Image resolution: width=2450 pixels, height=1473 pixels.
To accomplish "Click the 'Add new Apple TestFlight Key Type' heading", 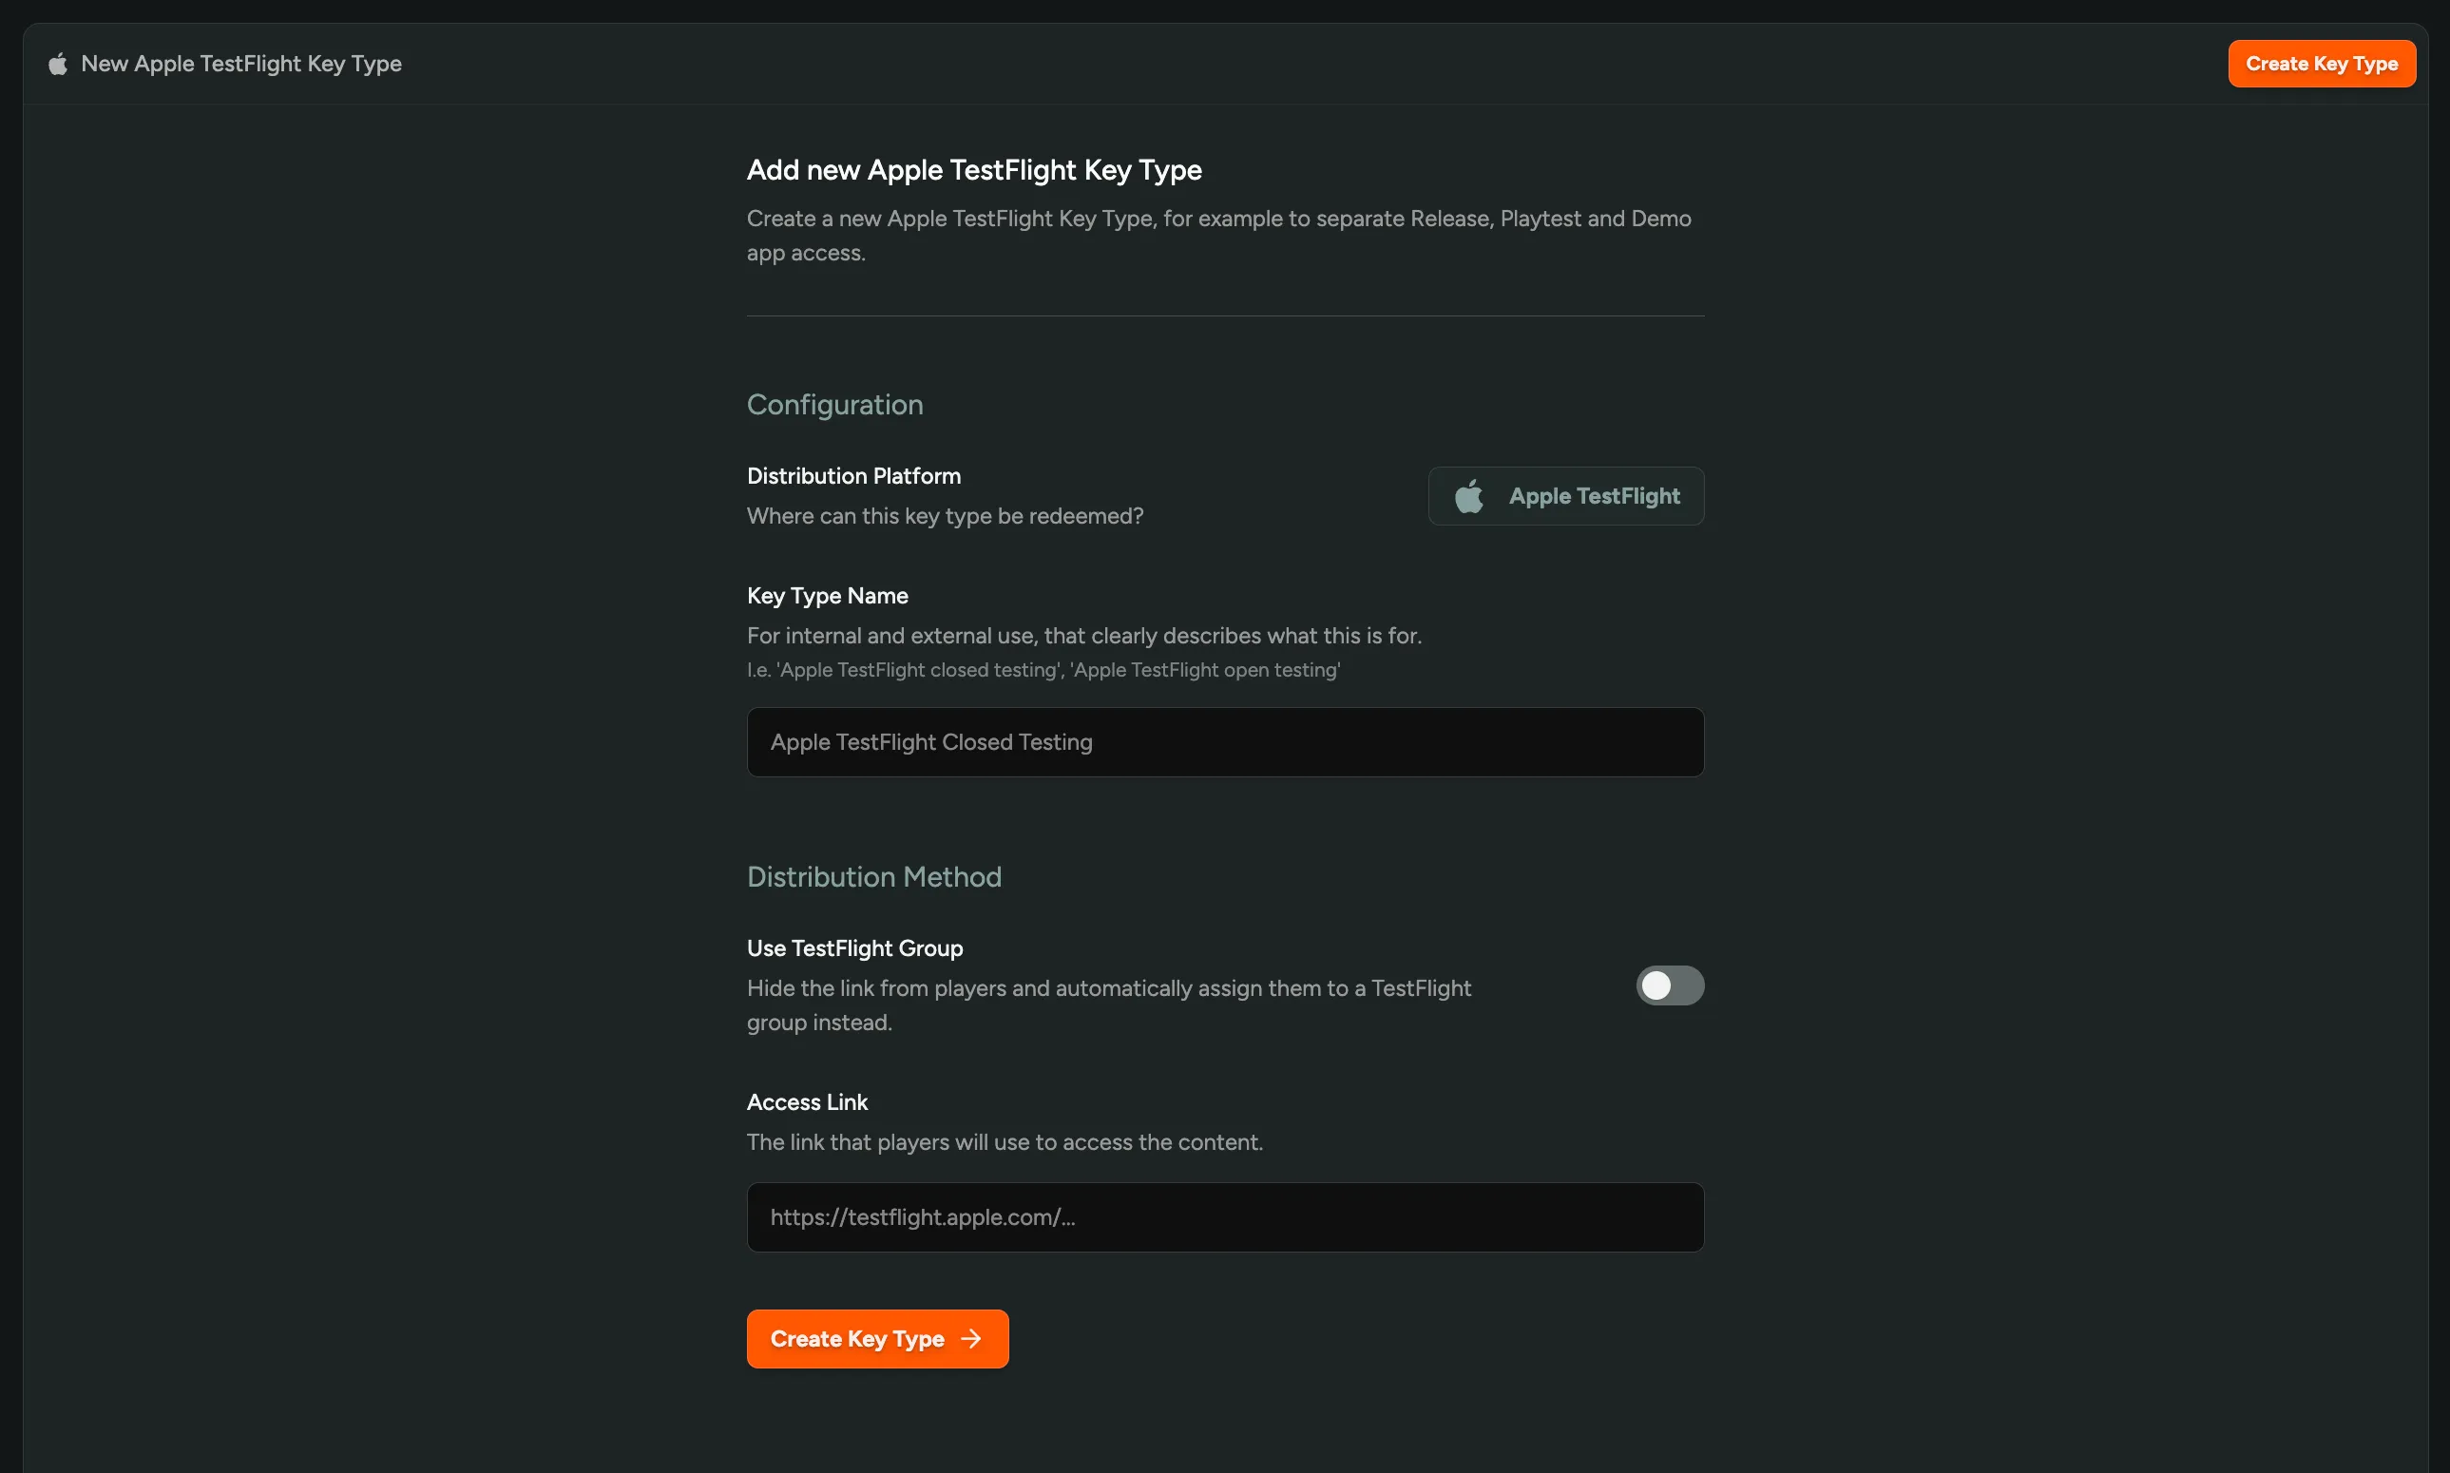I will [x=973, y=170].
